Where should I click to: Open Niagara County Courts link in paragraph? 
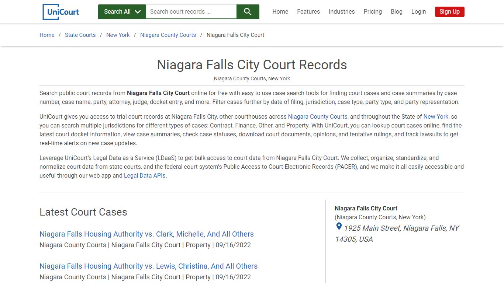coord(318,116)
